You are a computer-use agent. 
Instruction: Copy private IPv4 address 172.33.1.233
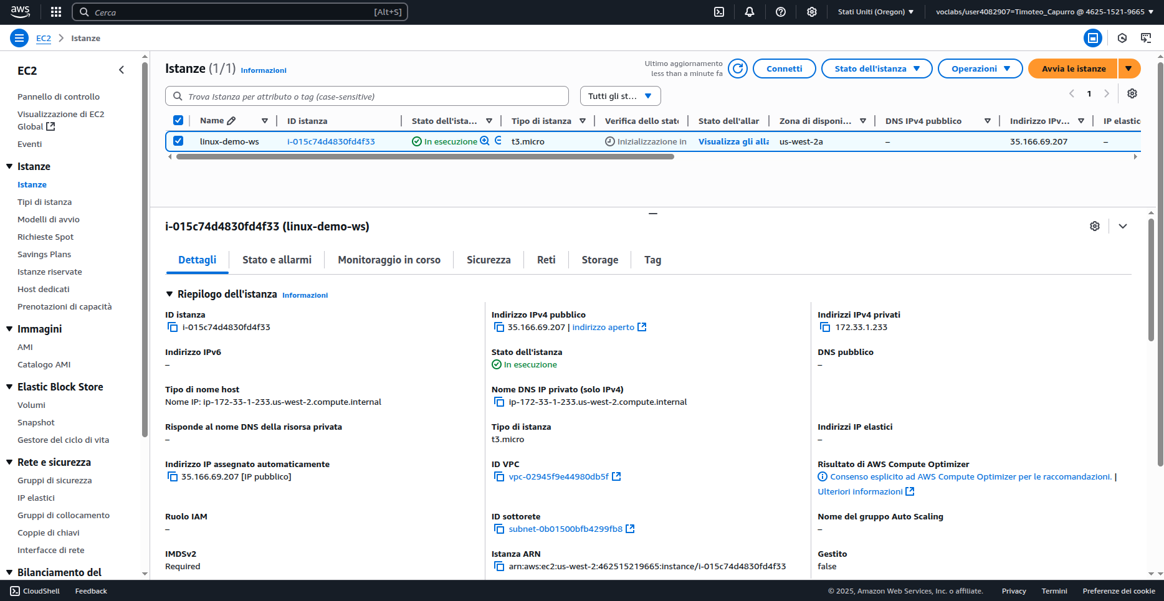pyautogui.click(x=825, y=327)
